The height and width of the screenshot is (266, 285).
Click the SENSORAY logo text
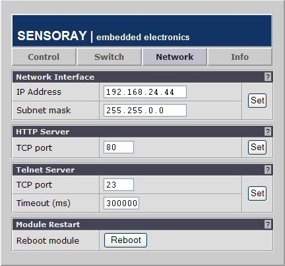[x=52, y=36]
